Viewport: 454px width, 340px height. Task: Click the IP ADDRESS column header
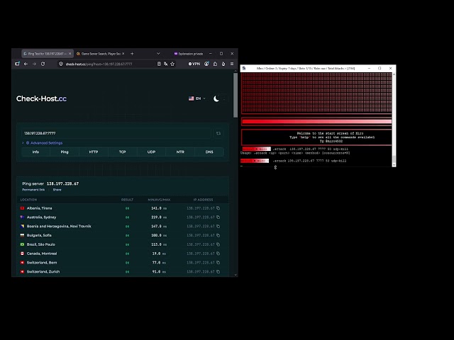[x=203, y=200]
